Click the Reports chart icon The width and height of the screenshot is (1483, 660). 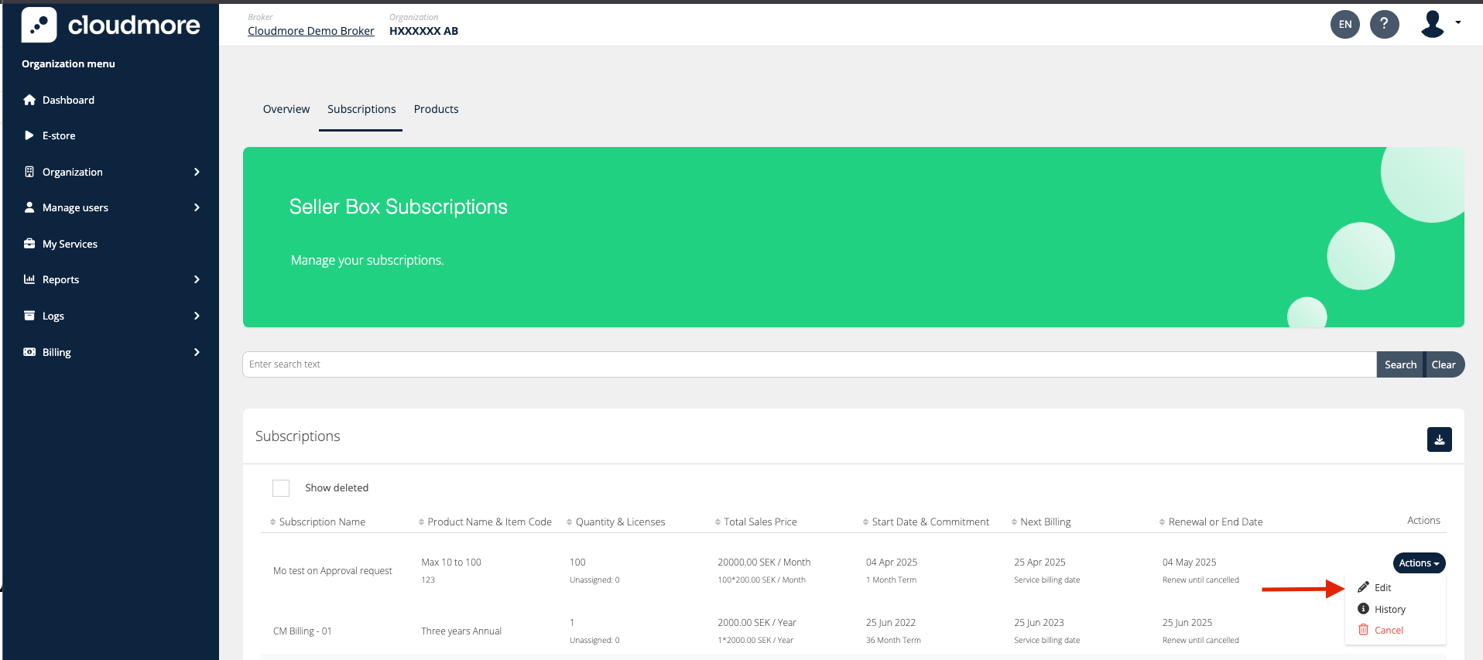pos(29,279)
